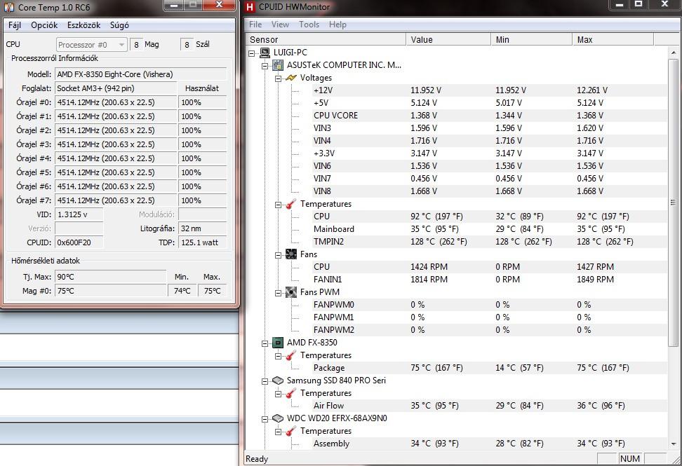Click the Sensor column header
The width and height of the screenshot is (682, 466).
[x=326, y=39]
